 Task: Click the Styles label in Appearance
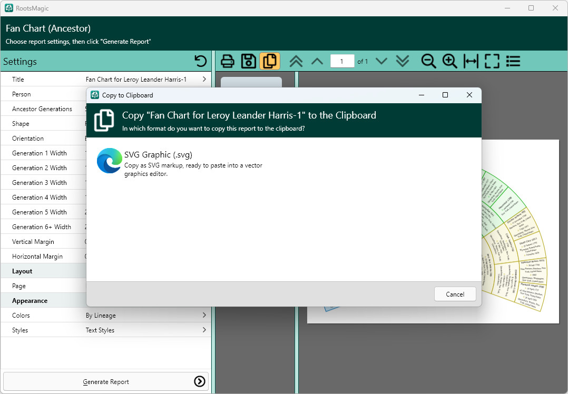coord(20,330)
